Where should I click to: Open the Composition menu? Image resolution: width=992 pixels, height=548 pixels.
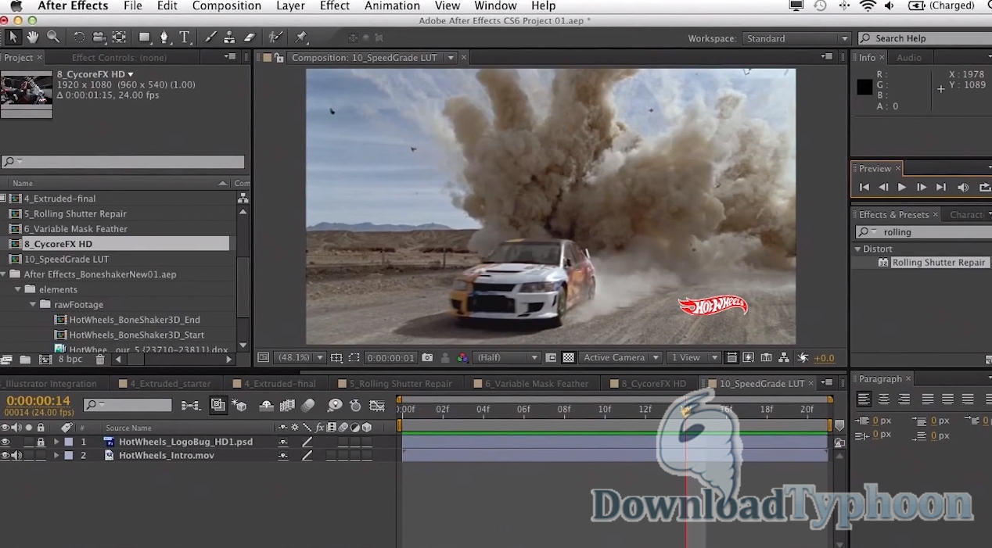click(x=225, y=6)
